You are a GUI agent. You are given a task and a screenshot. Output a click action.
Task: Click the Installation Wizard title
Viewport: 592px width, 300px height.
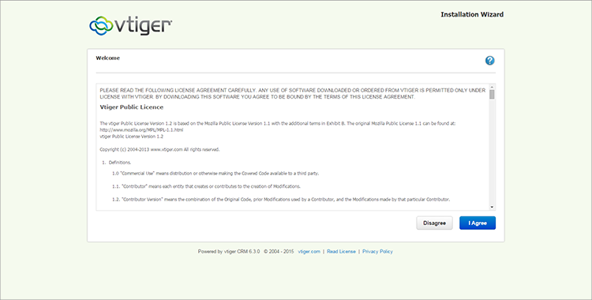pos(472,14)
